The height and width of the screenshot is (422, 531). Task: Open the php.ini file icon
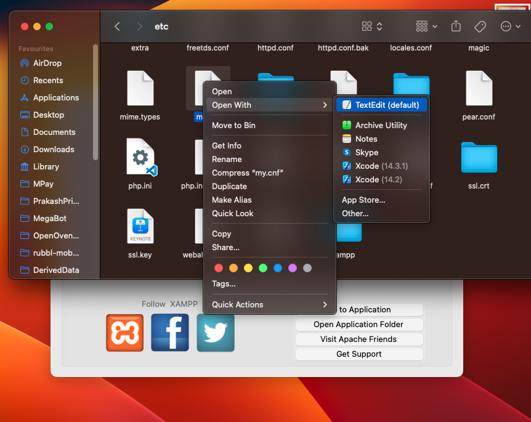[140, 158]
